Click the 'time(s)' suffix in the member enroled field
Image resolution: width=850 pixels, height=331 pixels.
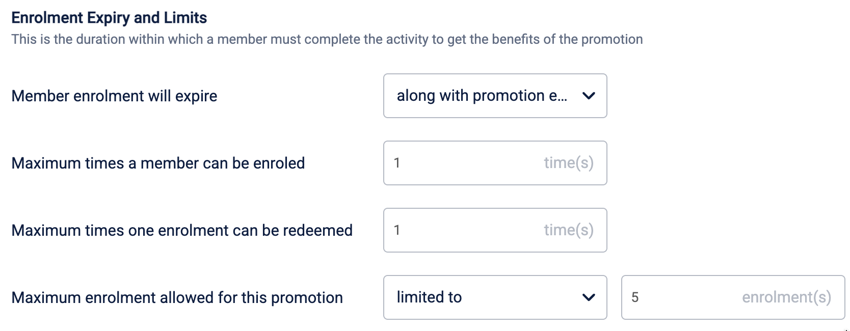click(x=568, y=163)
